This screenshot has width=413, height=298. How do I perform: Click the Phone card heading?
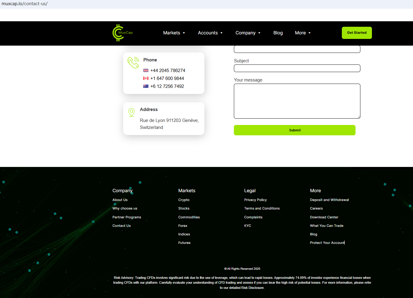click(x=150, y=60)
